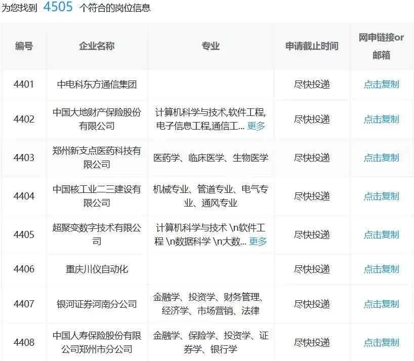Image resolution: width=414 pixels, height=361 pixels.
Task: Select company 银河证券河南分公司
Action: (97, 304)
